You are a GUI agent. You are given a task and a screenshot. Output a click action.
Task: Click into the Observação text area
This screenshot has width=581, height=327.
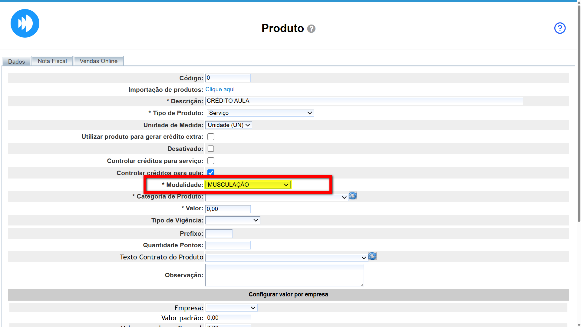pos(284,275)
